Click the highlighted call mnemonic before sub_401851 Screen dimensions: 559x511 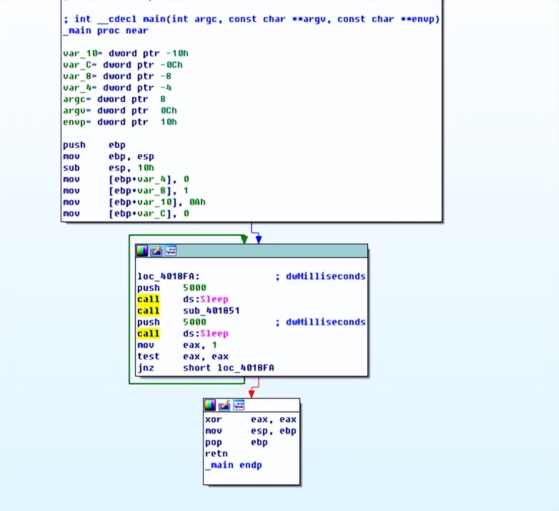(148, 310)
